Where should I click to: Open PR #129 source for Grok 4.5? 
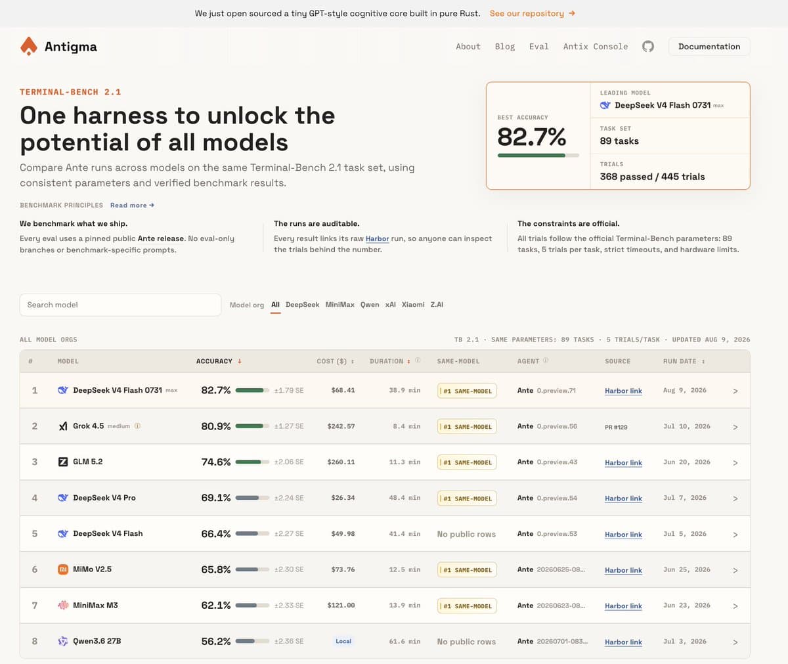(616, 427)
